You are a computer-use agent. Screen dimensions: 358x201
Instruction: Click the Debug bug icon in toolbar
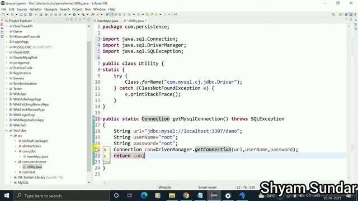pos(65,15)
